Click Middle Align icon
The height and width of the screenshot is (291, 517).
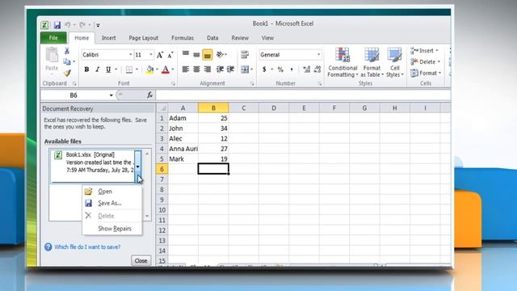point(196,54)
